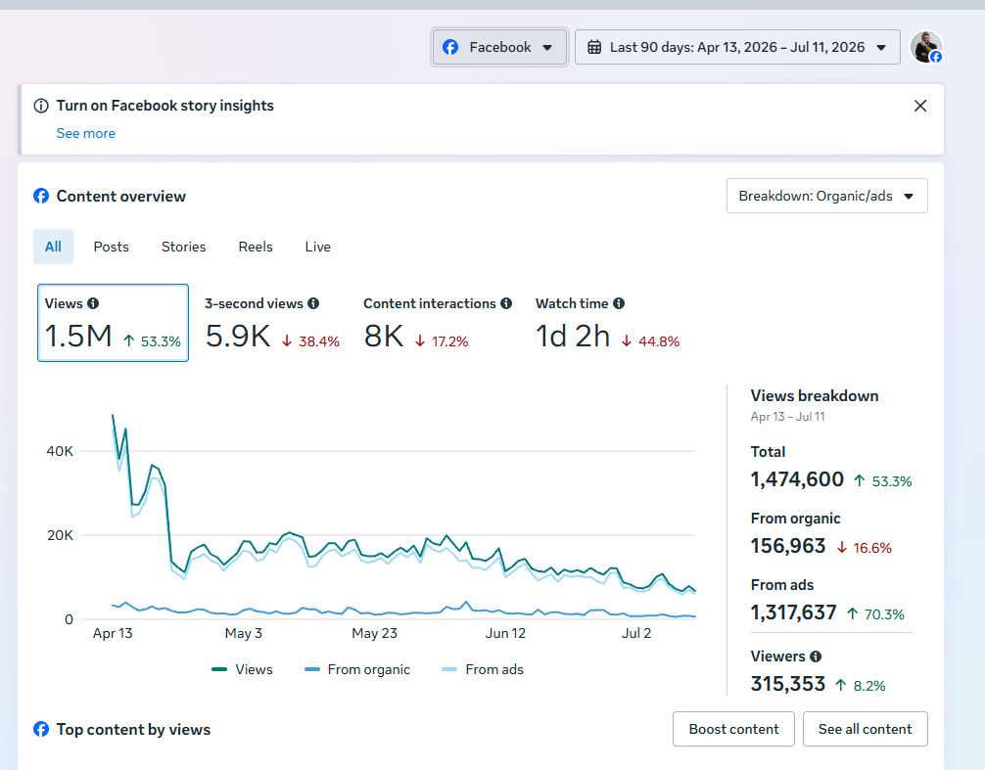The image size is (985, 770).
Task: Toggle the From ads legend series
Action: (483, 669)
